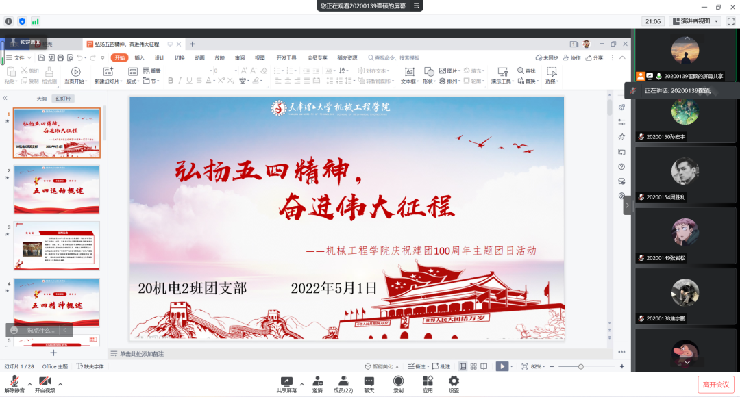
Task: Open the Apps (应用) icon
Action: (428, 381)
